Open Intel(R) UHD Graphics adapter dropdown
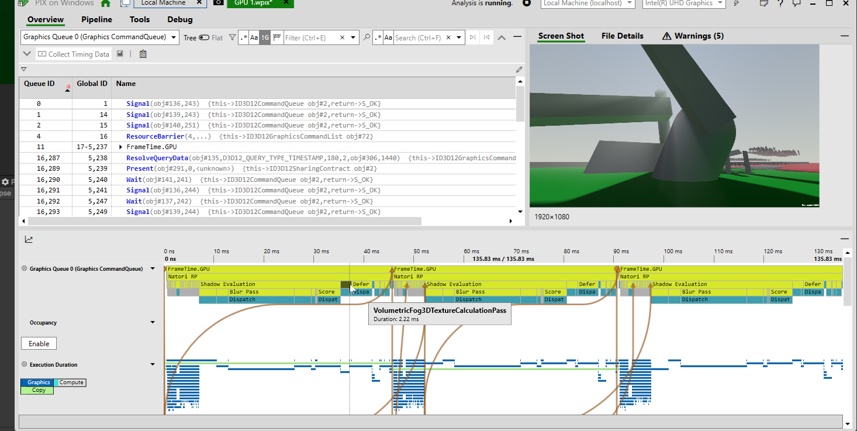The height and width of the screenshot is (431, 857). pyautogui.click(x=683, y=4)
